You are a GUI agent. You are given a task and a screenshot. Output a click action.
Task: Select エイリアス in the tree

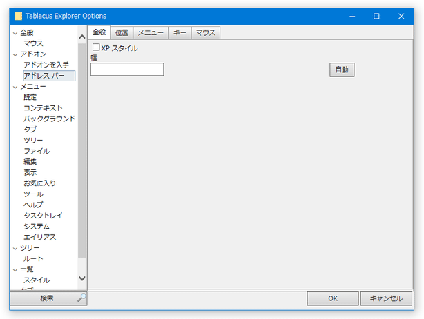coord(40,237)
